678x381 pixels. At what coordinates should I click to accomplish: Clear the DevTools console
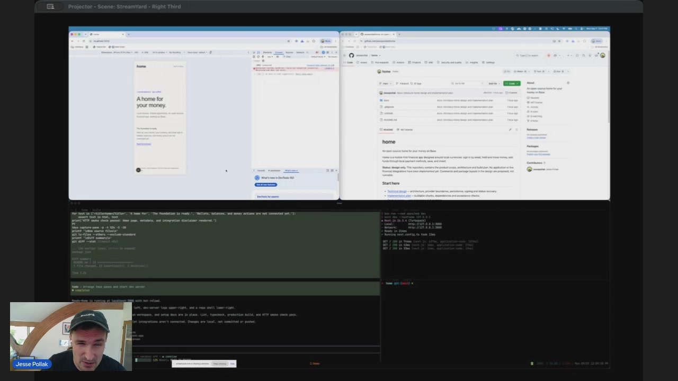point(258,57)
